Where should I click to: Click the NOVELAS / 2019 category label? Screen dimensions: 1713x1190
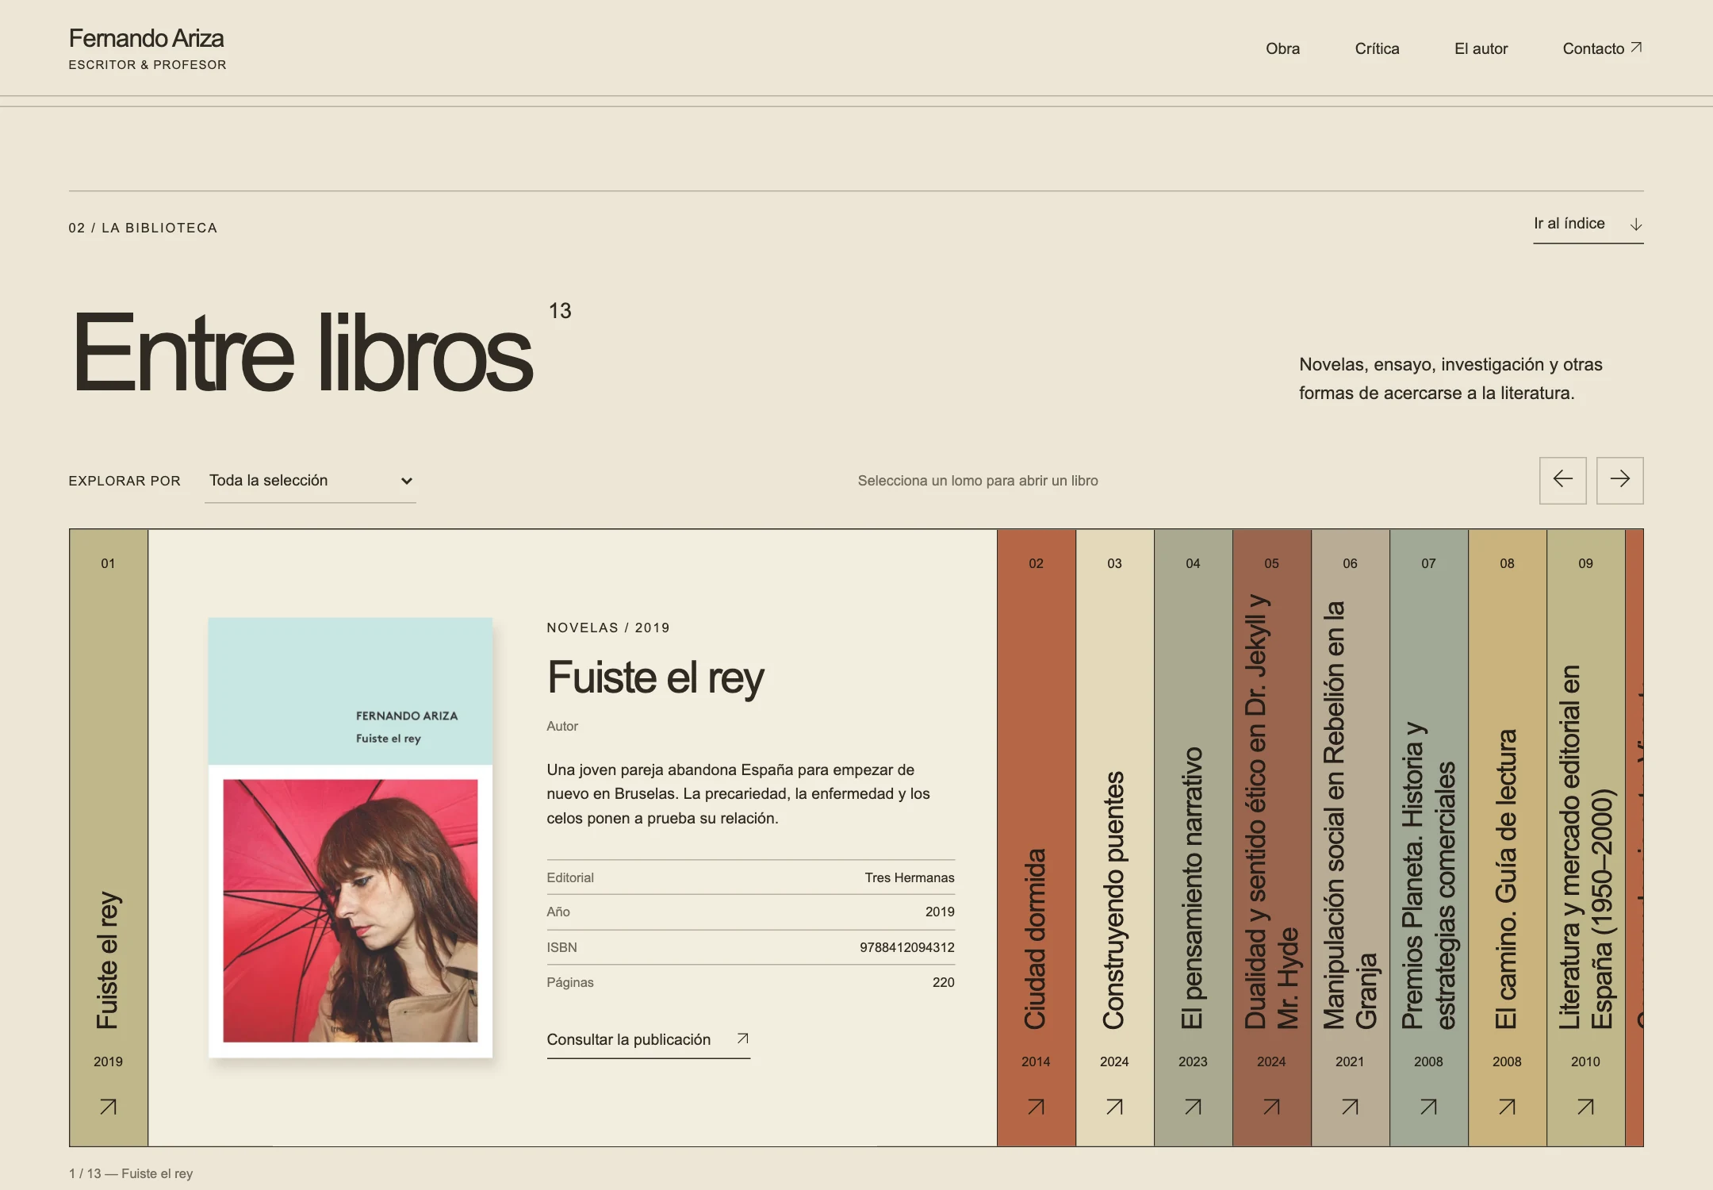(608, 628)
